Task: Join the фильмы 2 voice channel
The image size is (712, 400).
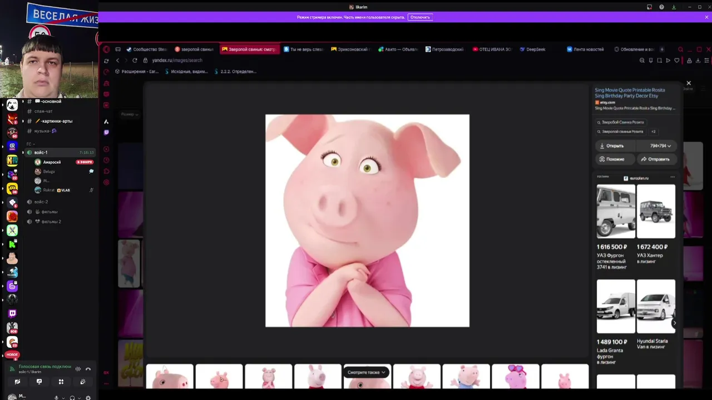Action: pos(60,222)
